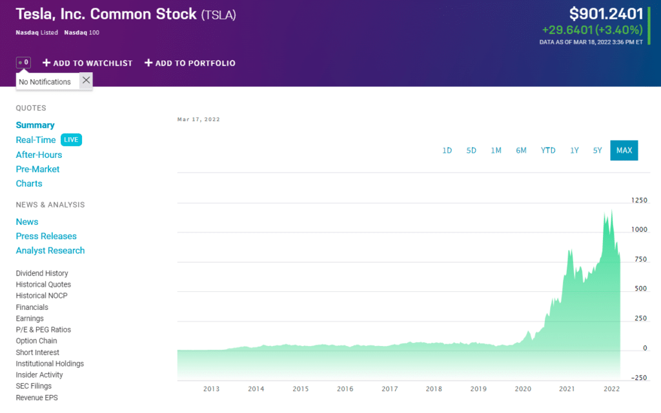Image resolution: width=661 pixels, height=413 pixels.
Task: Click the Nasdaq Listed label
Action: pos(37,32)
